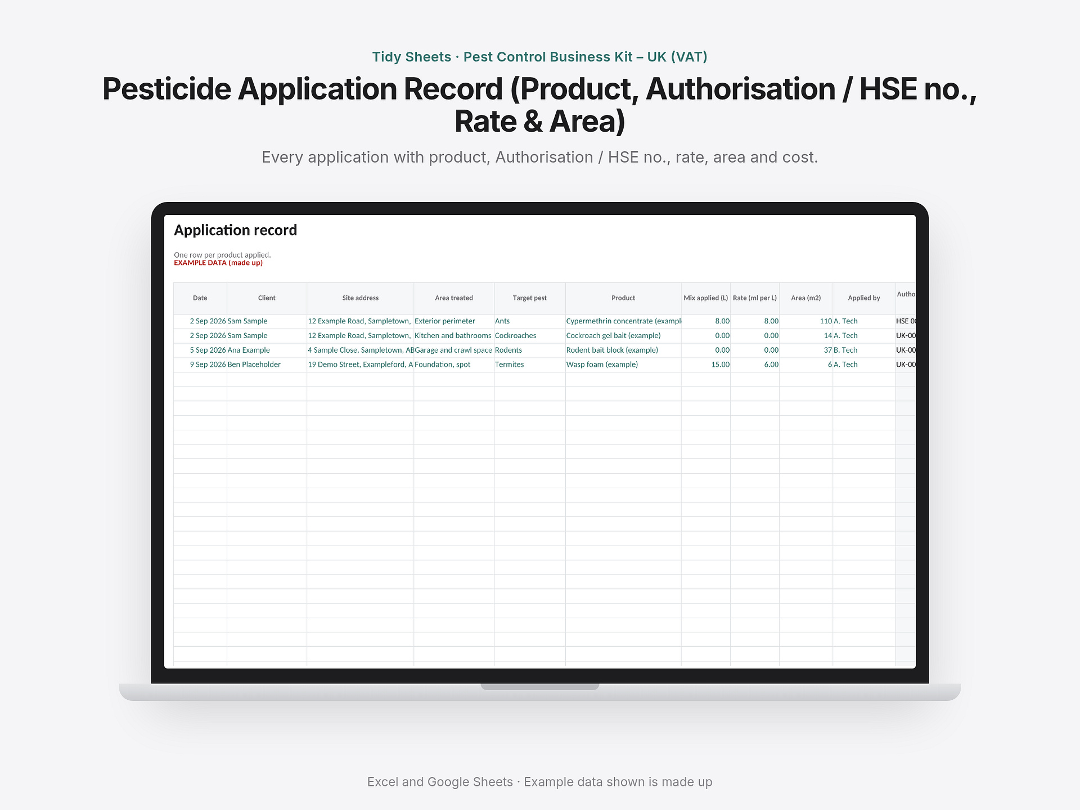The height and width of the screenshot is (810, 1080).
Task: Click the 110 area cell
Action: pos(805,321)
